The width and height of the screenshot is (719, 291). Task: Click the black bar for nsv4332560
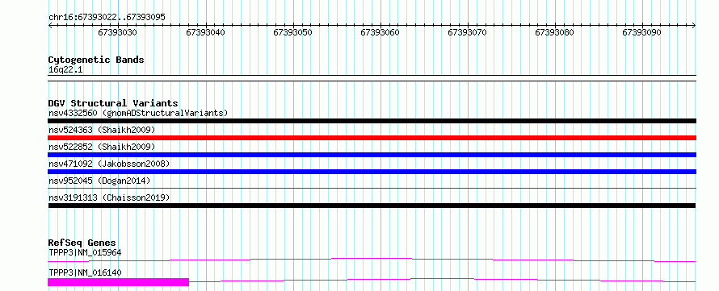tap(372, 121)
